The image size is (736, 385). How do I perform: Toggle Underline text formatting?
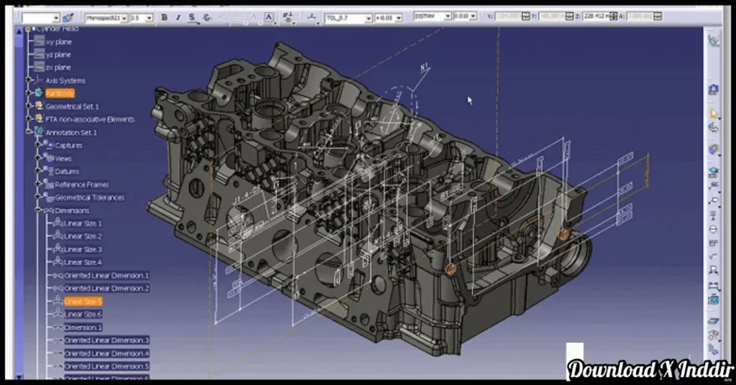[193, 17]
